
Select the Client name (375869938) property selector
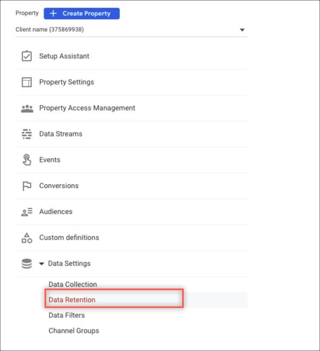(131, 30)
